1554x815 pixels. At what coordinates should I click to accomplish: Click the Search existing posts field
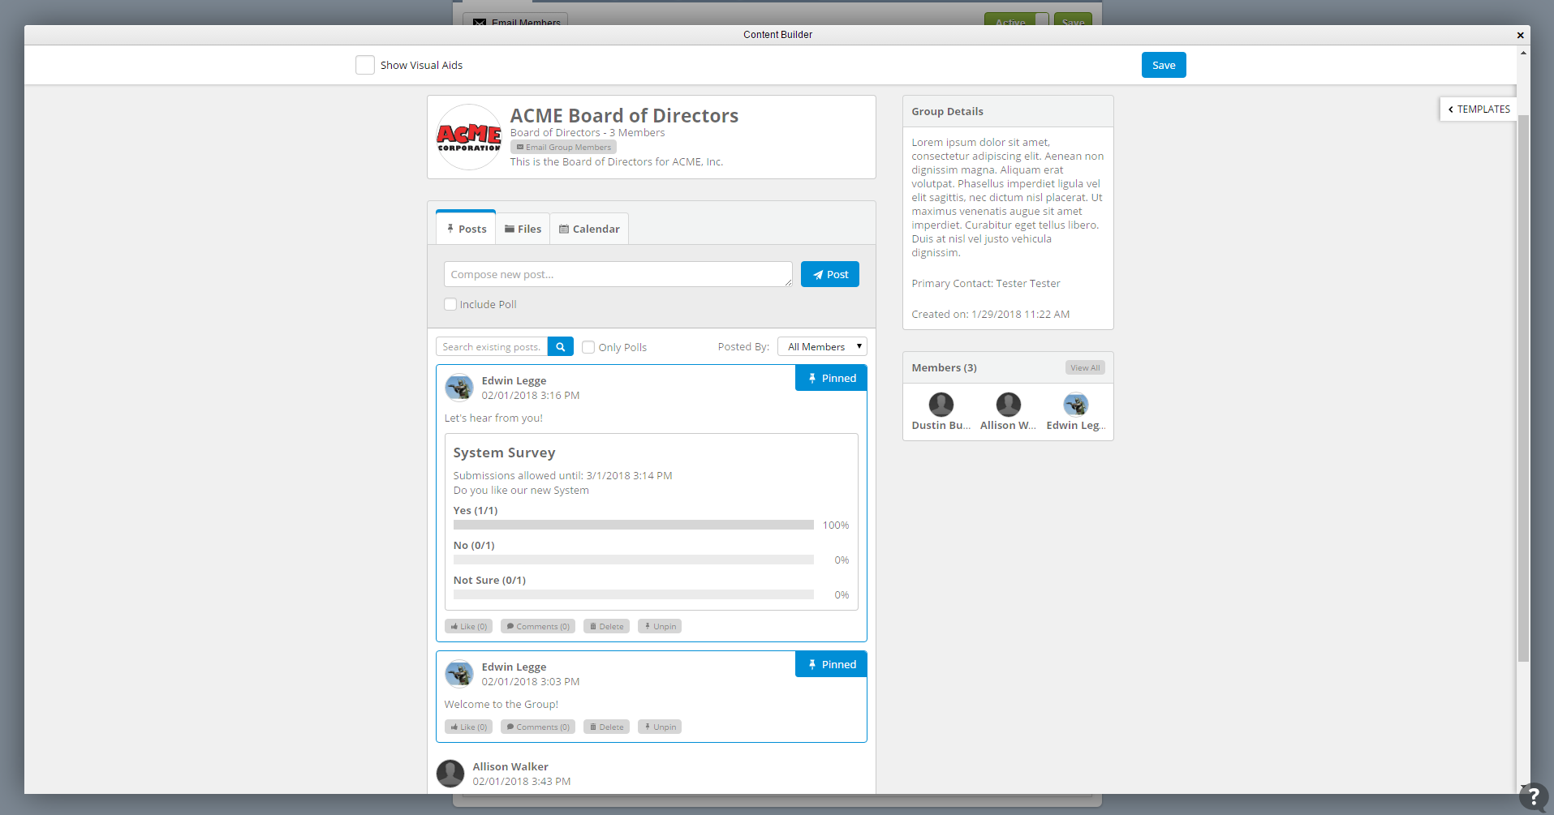(x=492, y=346)
